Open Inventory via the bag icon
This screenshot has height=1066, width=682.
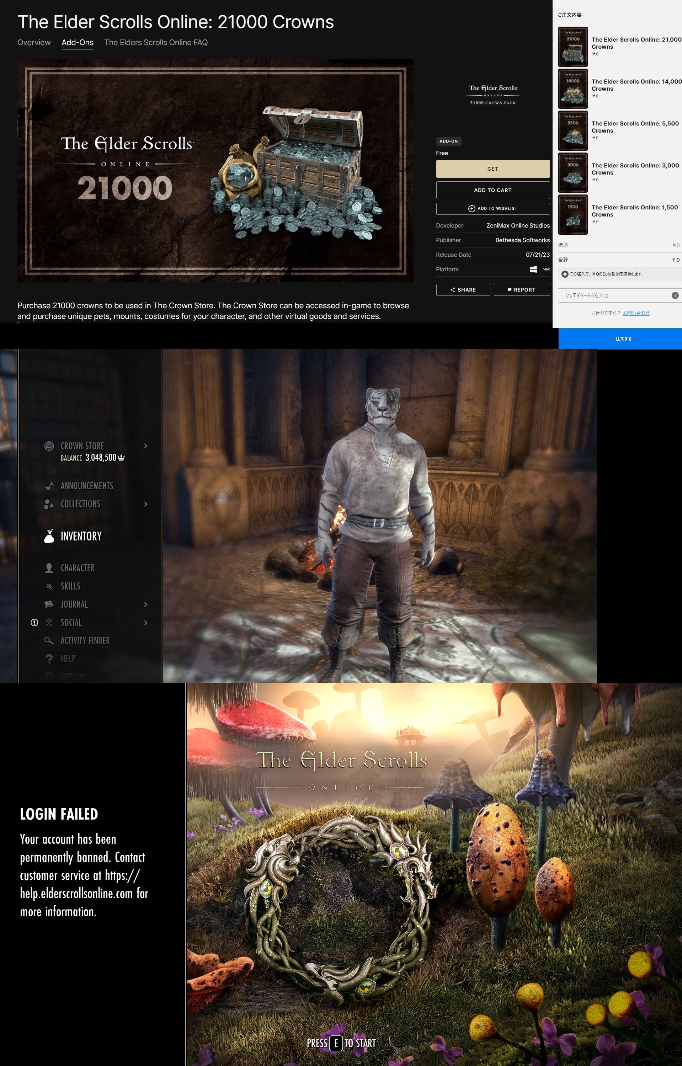click(49, 536)
